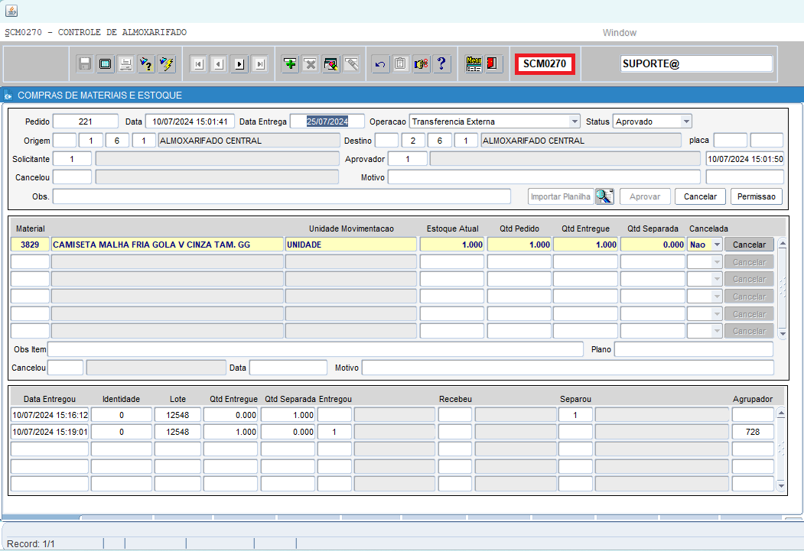
Task: Click the pointing hand with scissors icon
Action: coord(421,64)
